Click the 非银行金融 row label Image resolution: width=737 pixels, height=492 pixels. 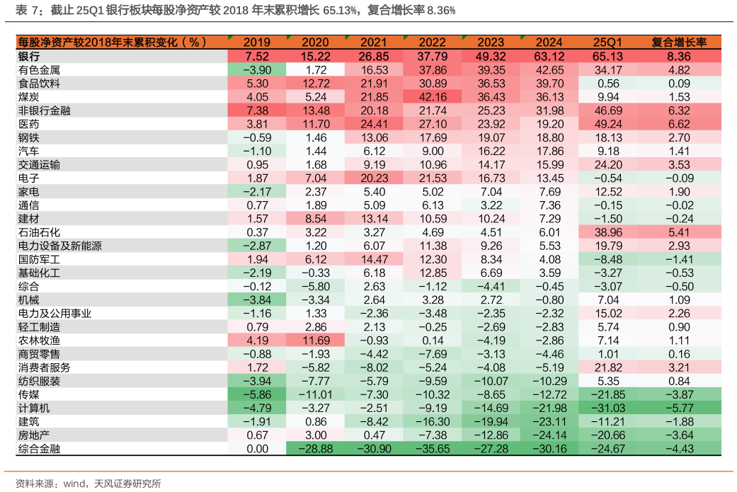pos(44,110)
